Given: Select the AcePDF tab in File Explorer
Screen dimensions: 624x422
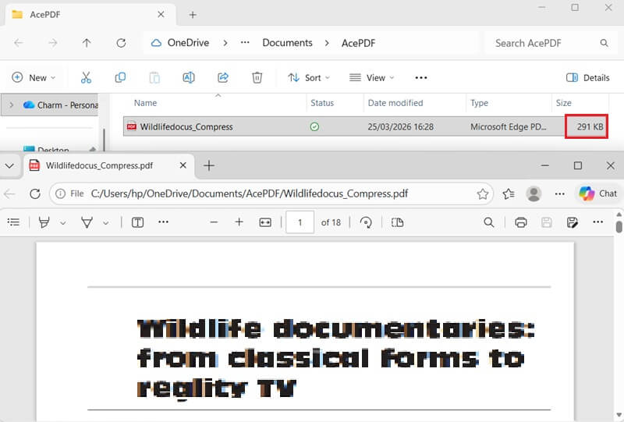Looking at the screenshot, I should click(x=90, y=15).
